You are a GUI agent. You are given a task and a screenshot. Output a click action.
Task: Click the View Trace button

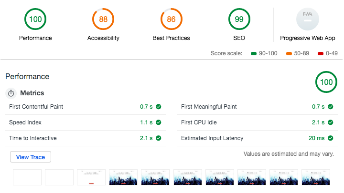[x=31, y=157]
